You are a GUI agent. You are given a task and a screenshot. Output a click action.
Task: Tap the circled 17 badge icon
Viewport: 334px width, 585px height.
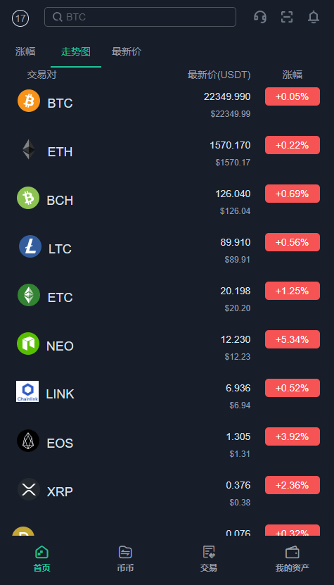[20, 18]
